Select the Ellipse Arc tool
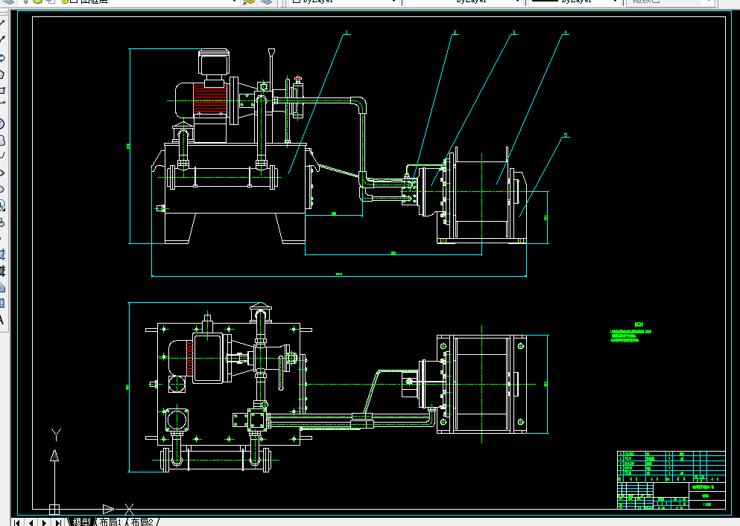The width and height of the screenshot is (740, 526). pyautogui.click(x=2, y=189)
